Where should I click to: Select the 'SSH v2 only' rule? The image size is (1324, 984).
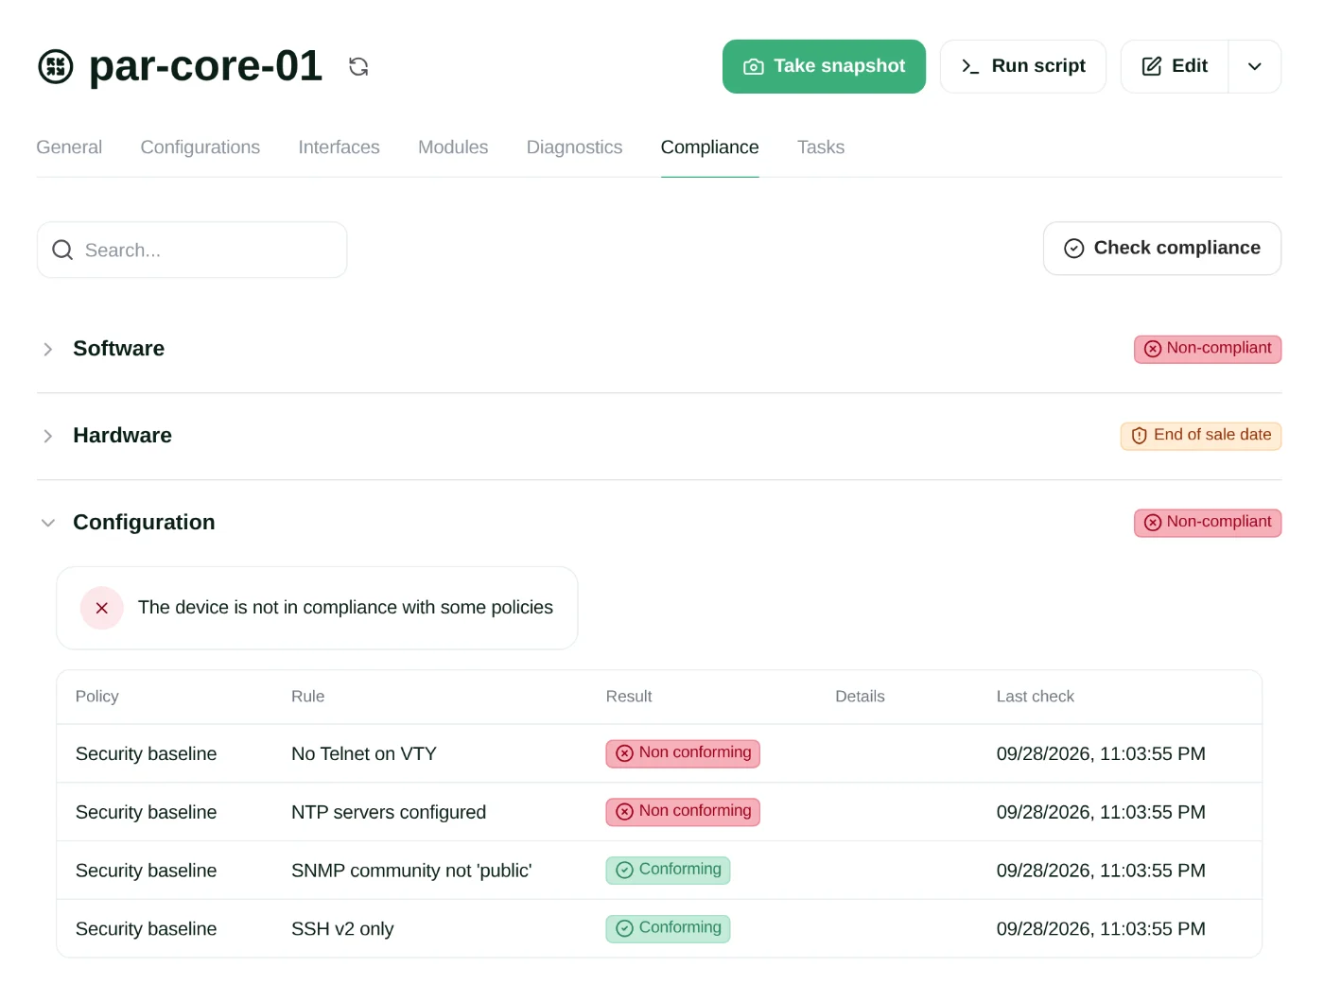[342, 929]
